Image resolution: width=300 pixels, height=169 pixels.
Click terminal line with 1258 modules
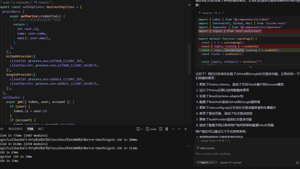click(24, 144)
